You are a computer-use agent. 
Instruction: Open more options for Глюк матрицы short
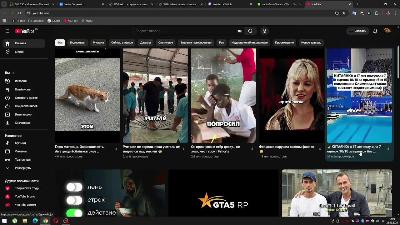(x=116, y=148)
